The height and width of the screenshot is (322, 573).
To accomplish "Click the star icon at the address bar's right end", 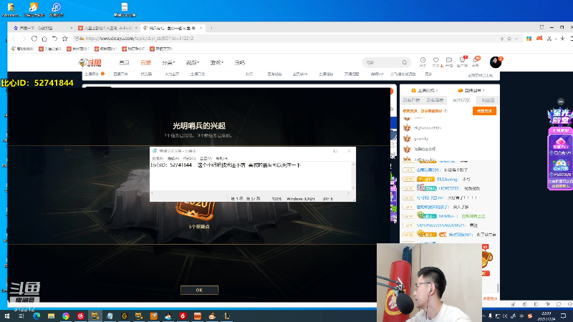I will tap(509, 39).
